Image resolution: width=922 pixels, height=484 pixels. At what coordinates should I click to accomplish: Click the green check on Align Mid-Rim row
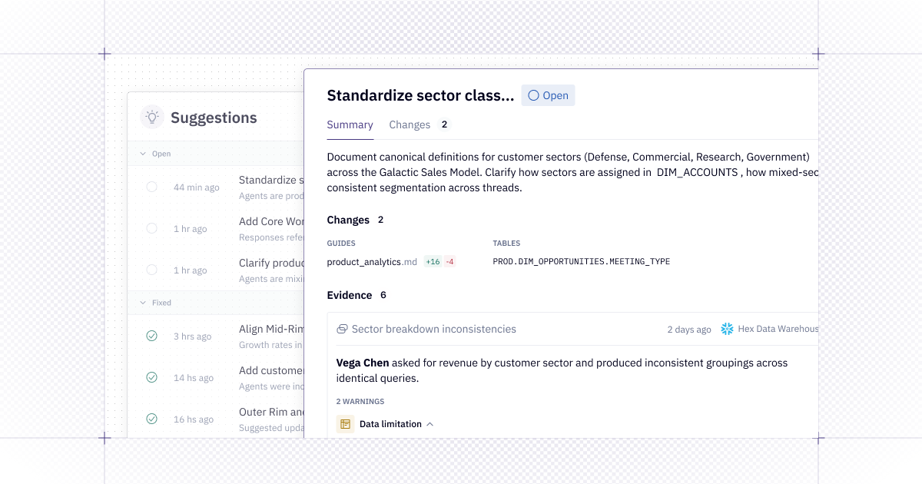151,336
